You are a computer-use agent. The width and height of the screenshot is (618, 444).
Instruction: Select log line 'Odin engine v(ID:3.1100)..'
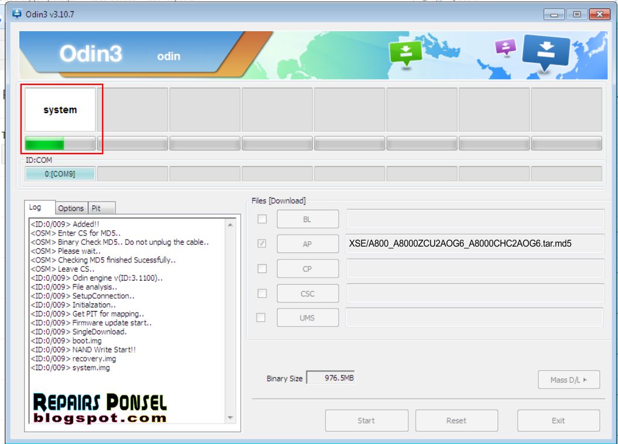(x=97, y=278)
